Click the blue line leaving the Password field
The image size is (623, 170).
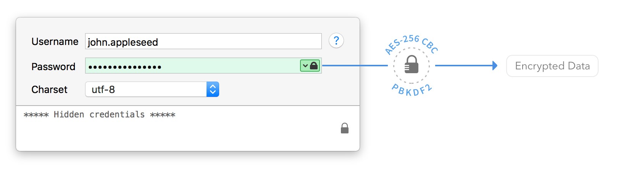[355, 66]
